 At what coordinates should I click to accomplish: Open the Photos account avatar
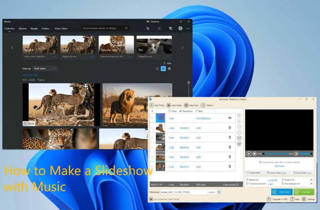coord(180,29)
